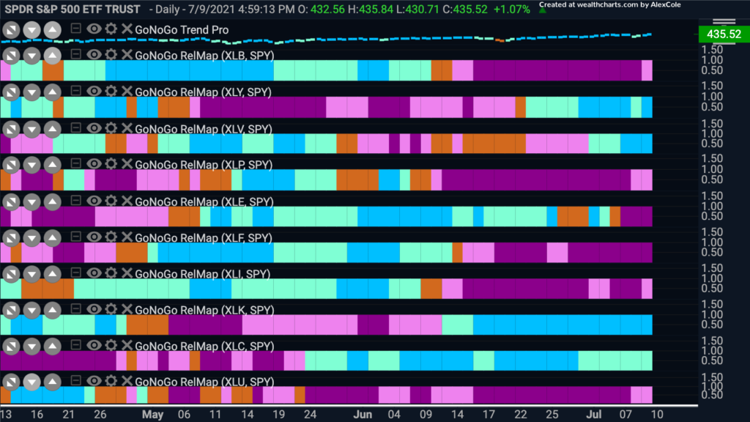The height and width of the screenshot is (422, 750).
Task: Move RelMap XLU pane down
Action: [31, 382]
